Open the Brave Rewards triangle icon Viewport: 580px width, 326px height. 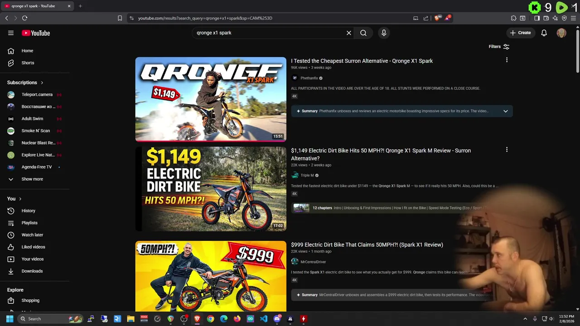(448, 18)
